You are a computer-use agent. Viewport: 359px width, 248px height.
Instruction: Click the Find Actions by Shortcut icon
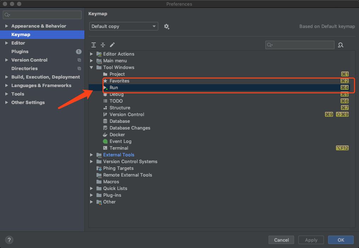tap(341, 45)
